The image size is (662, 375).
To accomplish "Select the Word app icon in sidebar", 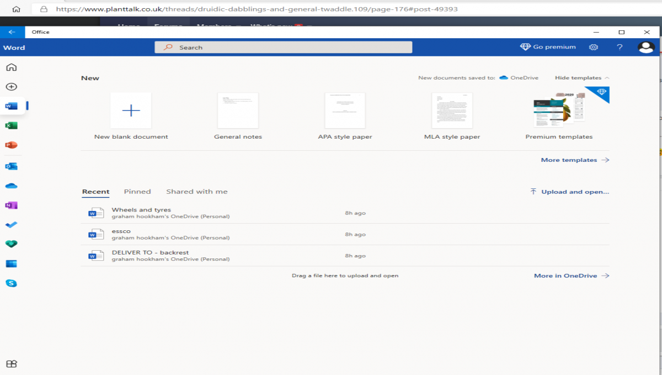I will click(11, 105).
